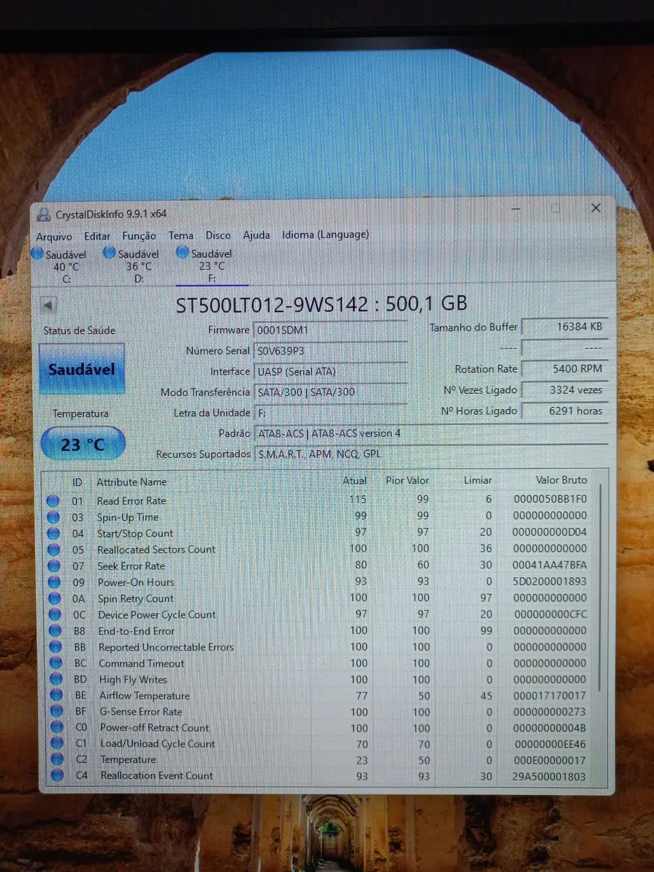Click the status orb for Airflow Temperature
The height and width of the screenshot is (872, 654).
point(57,696)
